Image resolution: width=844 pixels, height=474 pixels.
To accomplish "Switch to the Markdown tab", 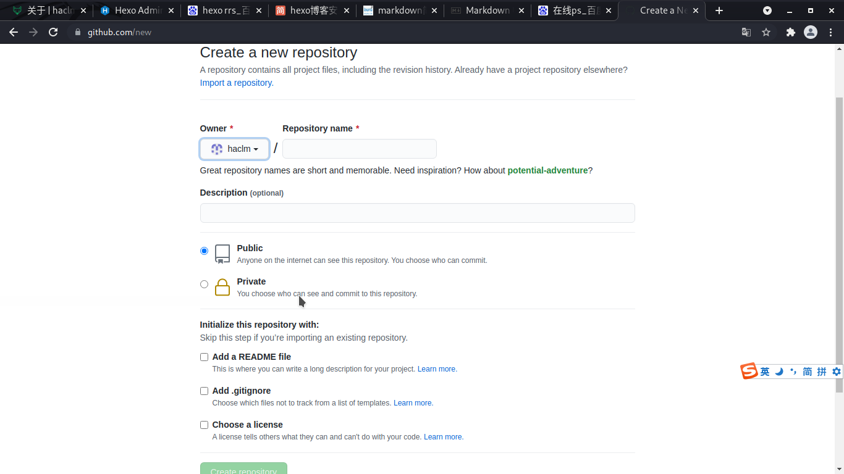I will (x=487, y=10).
